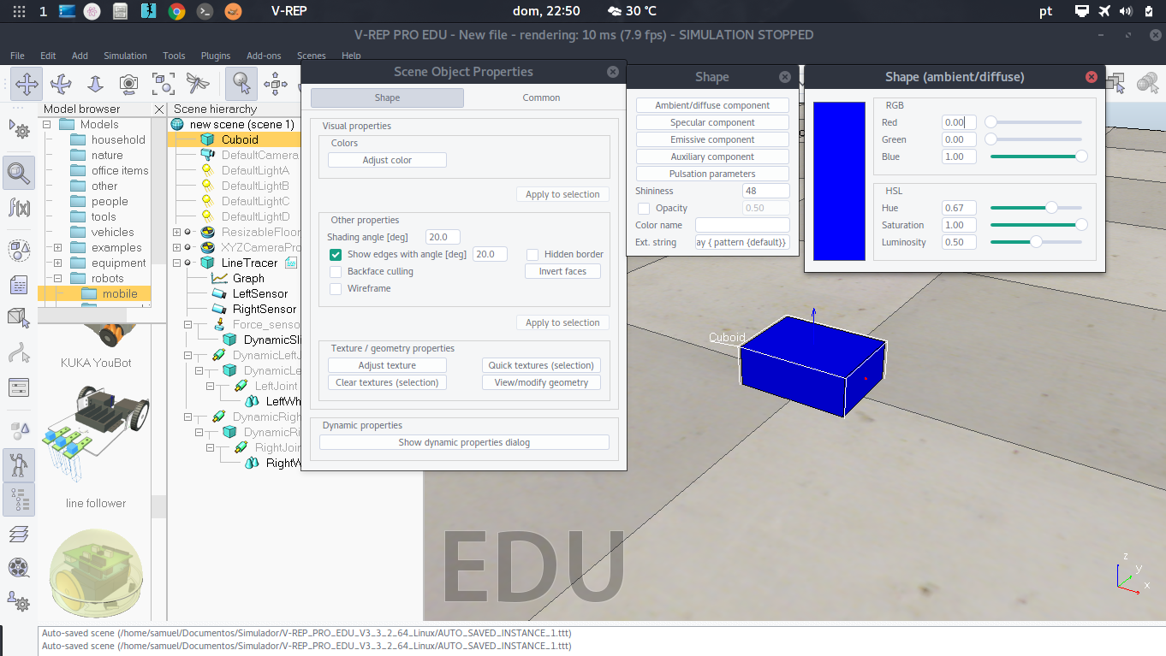
Task: Click View/modify geometry button
Action: pyautogui.click(x=541, y=382)
